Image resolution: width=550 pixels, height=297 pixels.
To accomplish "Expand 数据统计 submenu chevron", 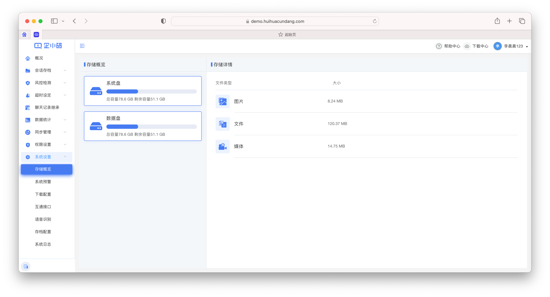I will (x=65, y=120).
